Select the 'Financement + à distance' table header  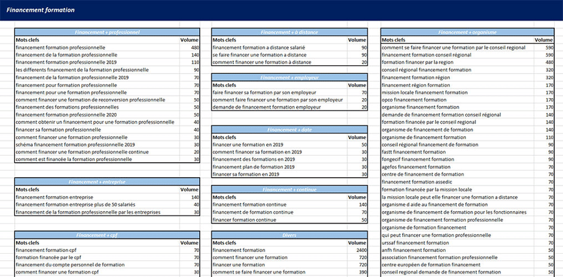[x=290, y=32]
